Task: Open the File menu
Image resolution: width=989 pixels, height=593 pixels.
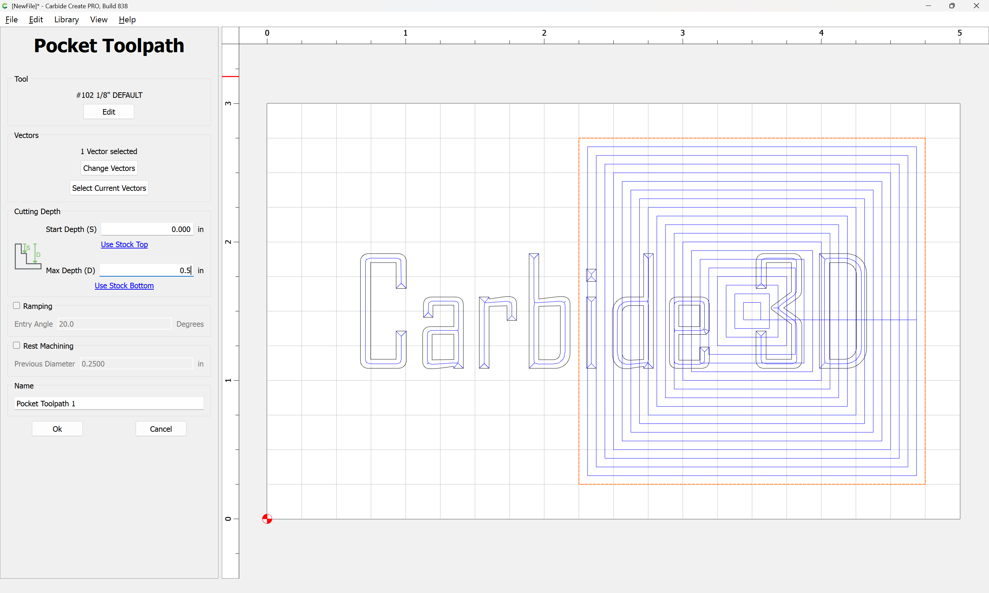Action: 11,20
